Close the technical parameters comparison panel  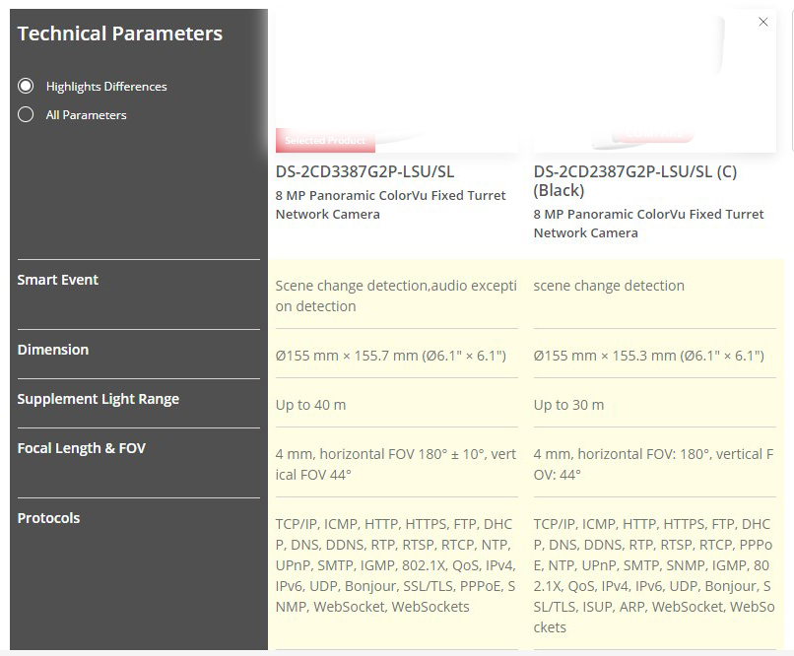(x=763, y=22)
